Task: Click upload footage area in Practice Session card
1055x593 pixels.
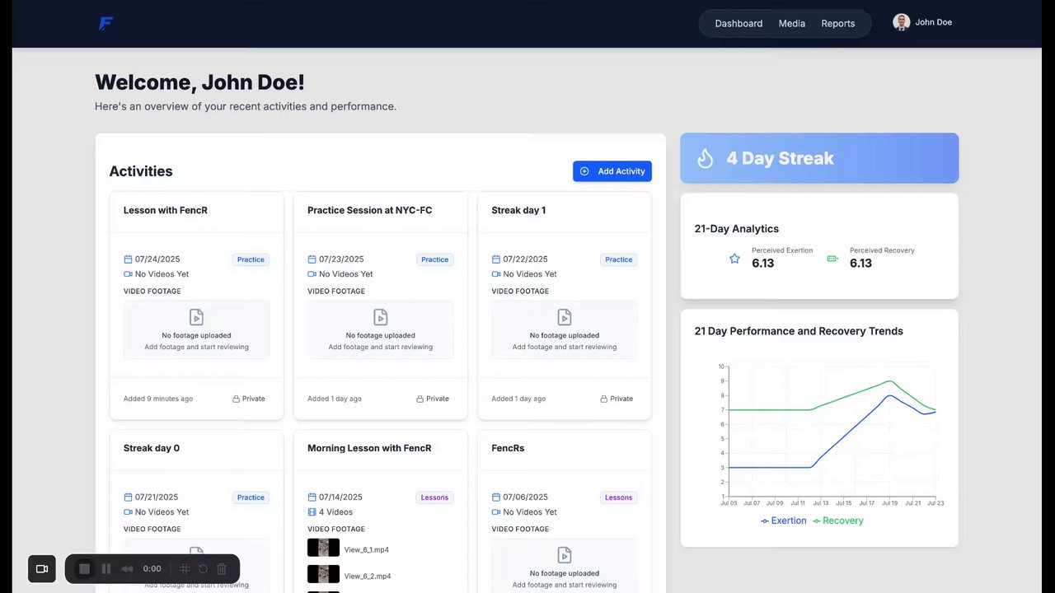Action: (x=380, y=329)
